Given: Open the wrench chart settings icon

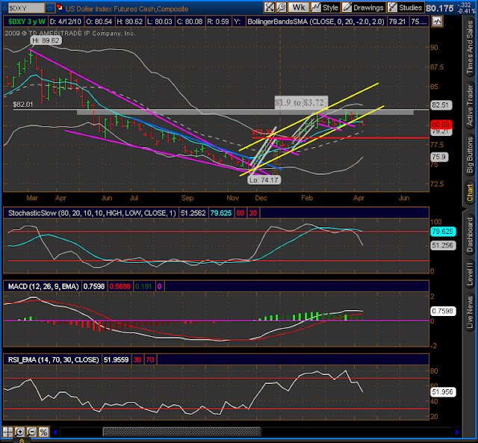Looking at the screenshot, I should tap(282, 7).
